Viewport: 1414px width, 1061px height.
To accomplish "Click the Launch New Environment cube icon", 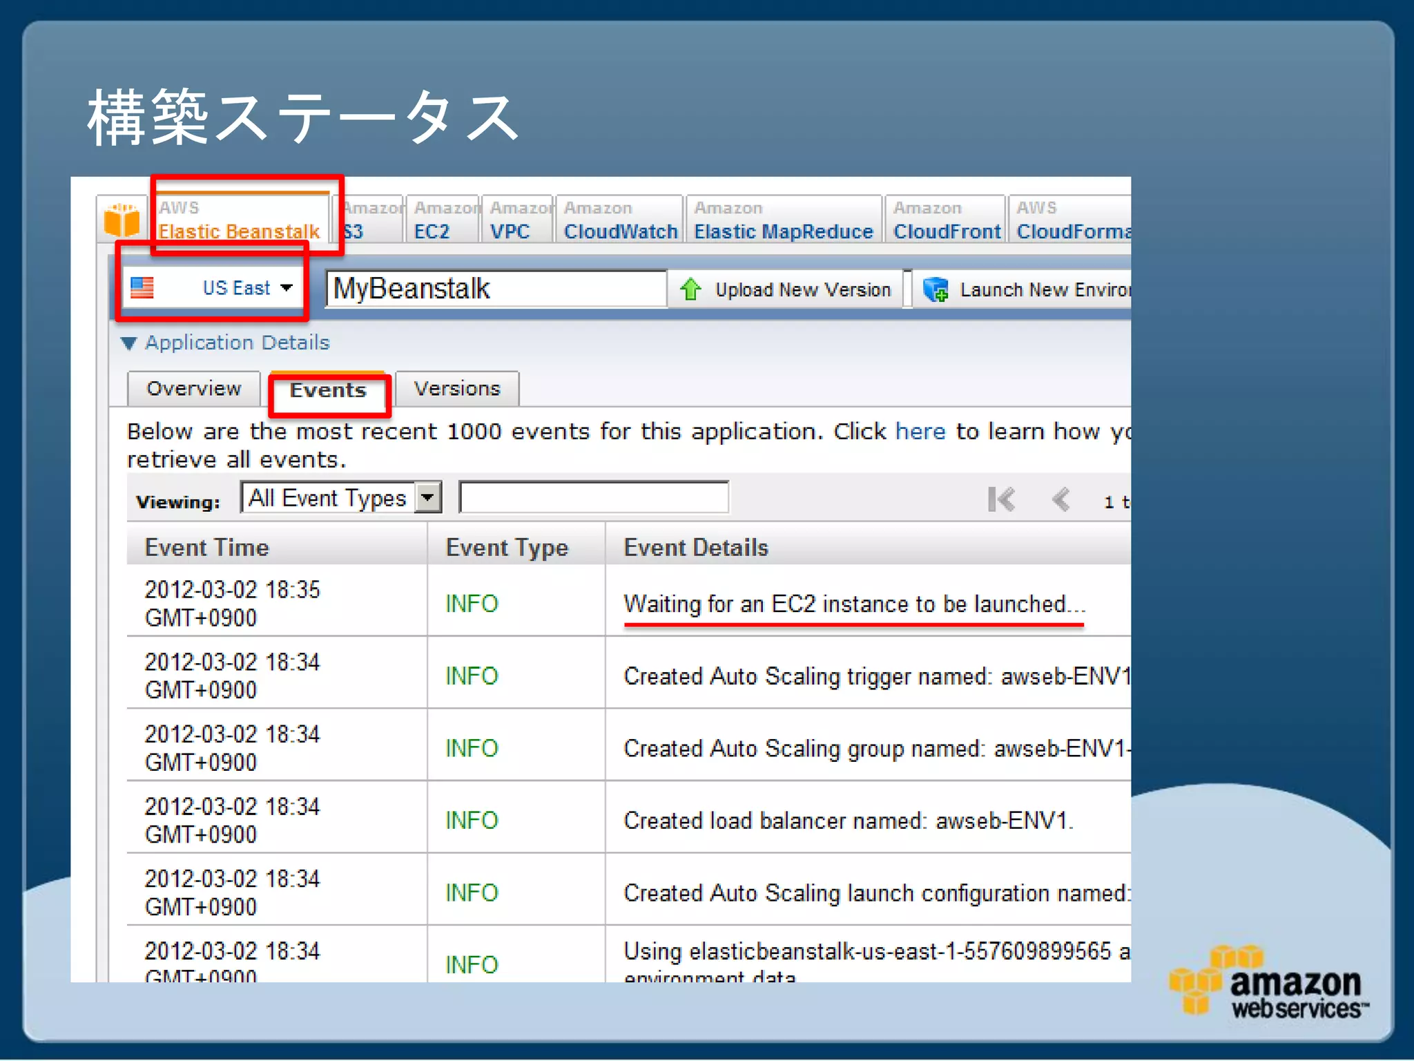I will coord(936,289).
